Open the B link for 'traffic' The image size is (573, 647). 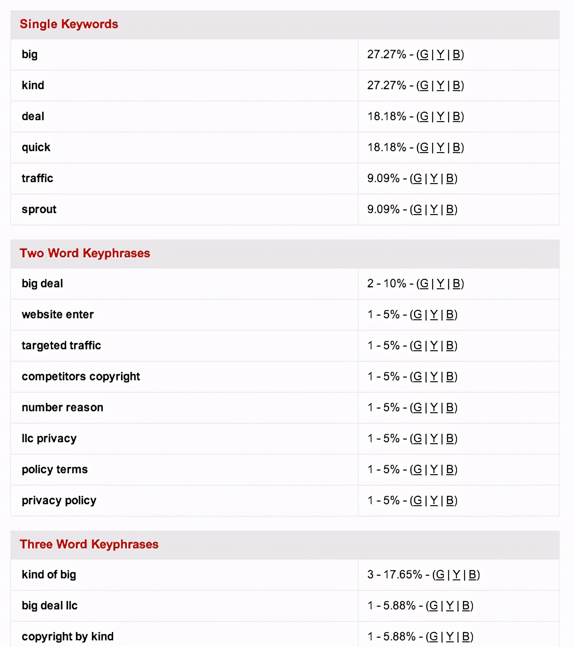450,178
